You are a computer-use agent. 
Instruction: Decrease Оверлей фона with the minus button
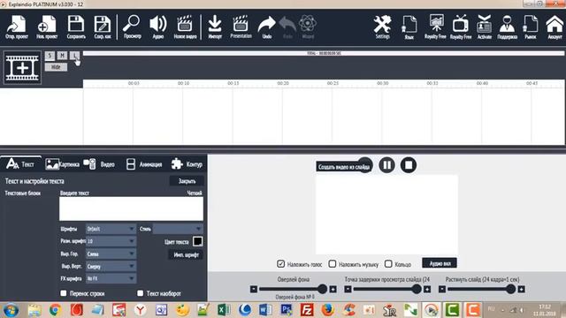click(x=254, y=289)
